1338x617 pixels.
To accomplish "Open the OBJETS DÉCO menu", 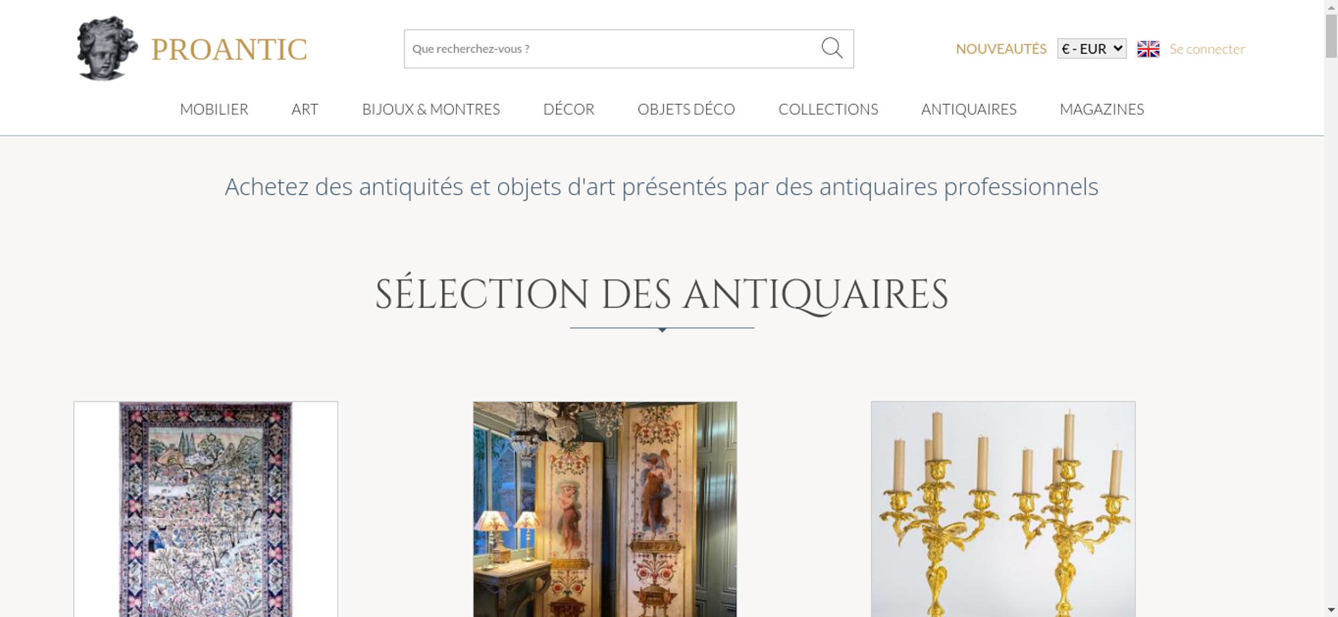I will (686, 109).
